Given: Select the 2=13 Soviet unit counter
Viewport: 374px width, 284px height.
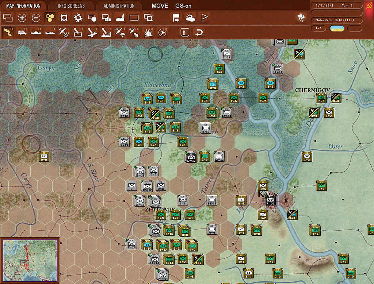Looking at the screenshot, I should tap(176, 99).
